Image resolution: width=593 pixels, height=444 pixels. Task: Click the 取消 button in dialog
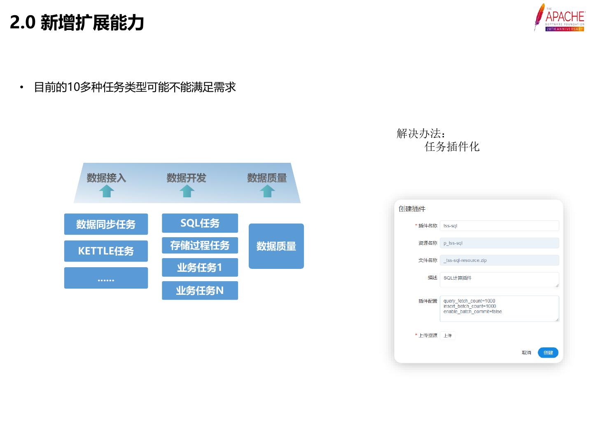526,353
